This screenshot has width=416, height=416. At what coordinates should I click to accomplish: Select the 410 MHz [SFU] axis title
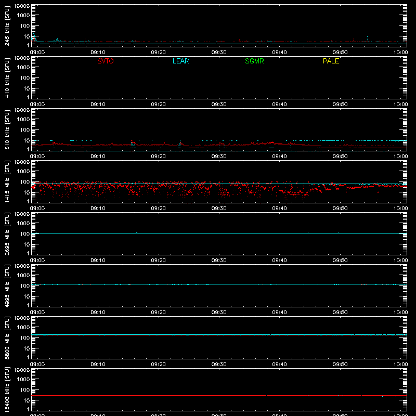point(7,77)
